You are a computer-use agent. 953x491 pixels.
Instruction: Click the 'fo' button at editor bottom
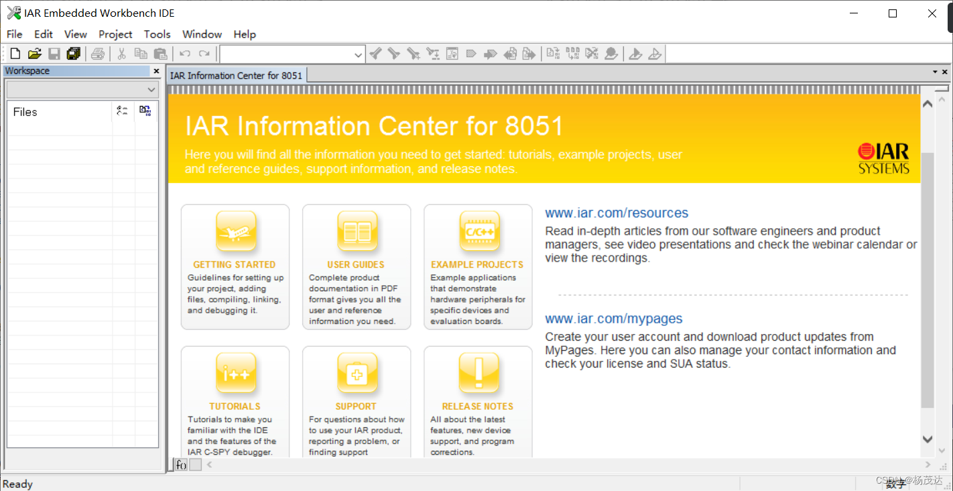181,465
